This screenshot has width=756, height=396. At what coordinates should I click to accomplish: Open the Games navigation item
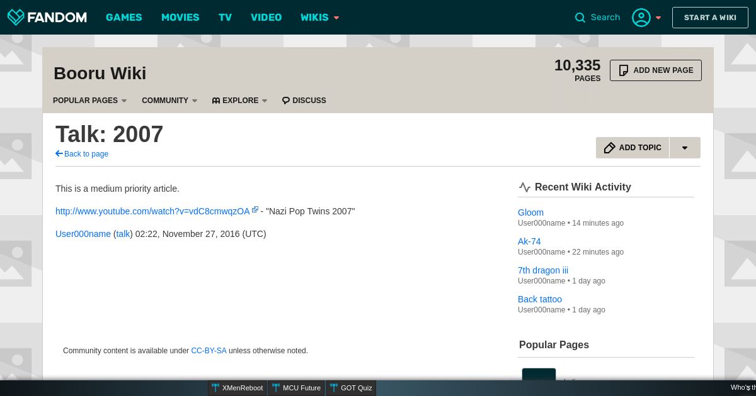[x=124, y=17]
